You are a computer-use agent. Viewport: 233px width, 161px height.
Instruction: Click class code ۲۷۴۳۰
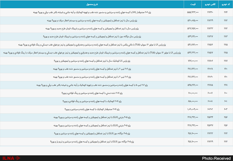pos(210,12)
